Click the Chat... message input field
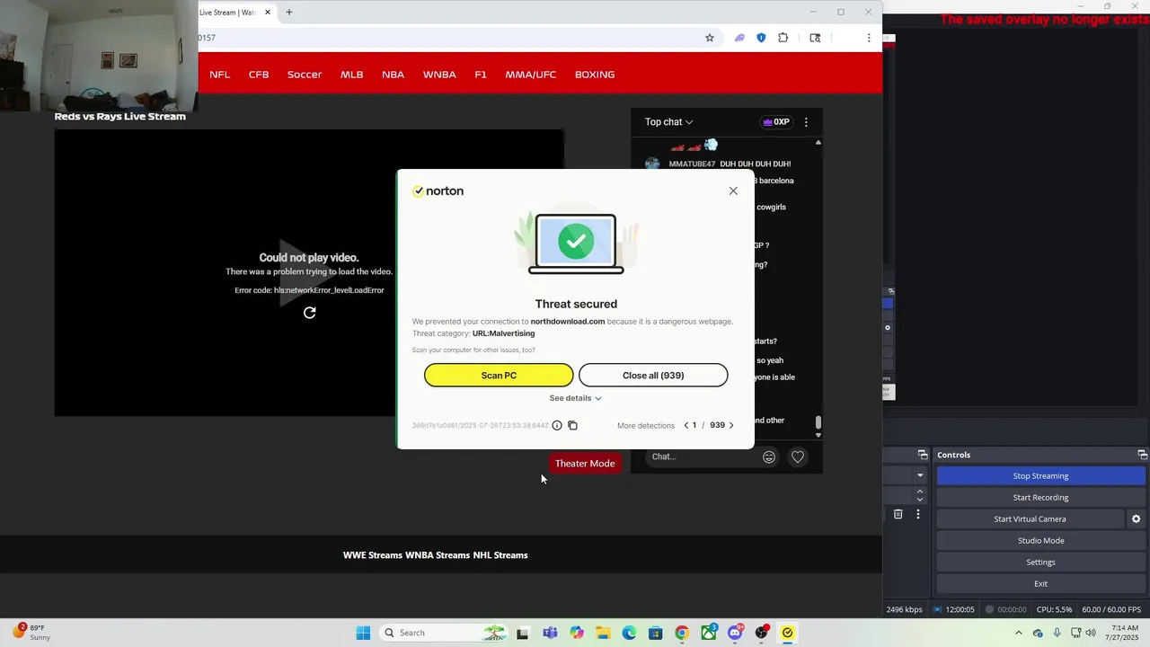The width and height of the screenshot is (1150, 647). (x=703, y=456)
